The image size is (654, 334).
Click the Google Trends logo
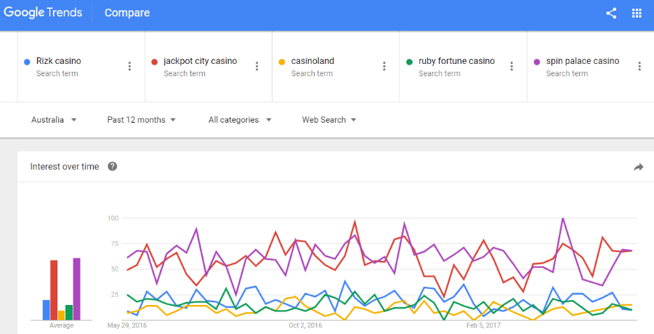[x=43, y=13]
